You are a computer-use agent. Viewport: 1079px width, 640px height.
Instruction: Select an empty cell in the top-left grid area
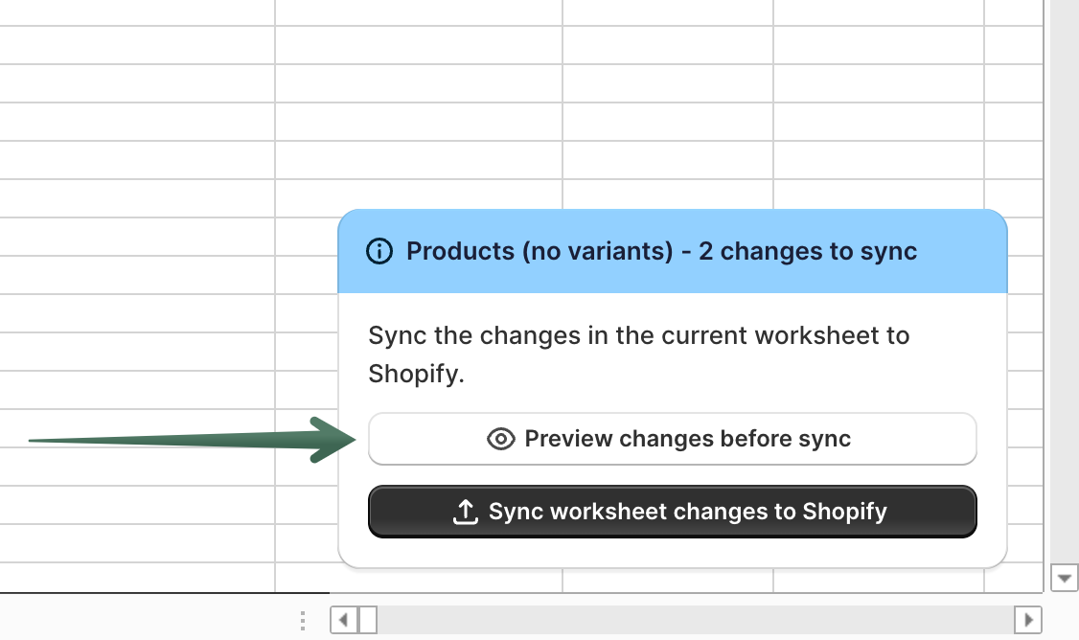pyautogui.click(x=134, y=57)
